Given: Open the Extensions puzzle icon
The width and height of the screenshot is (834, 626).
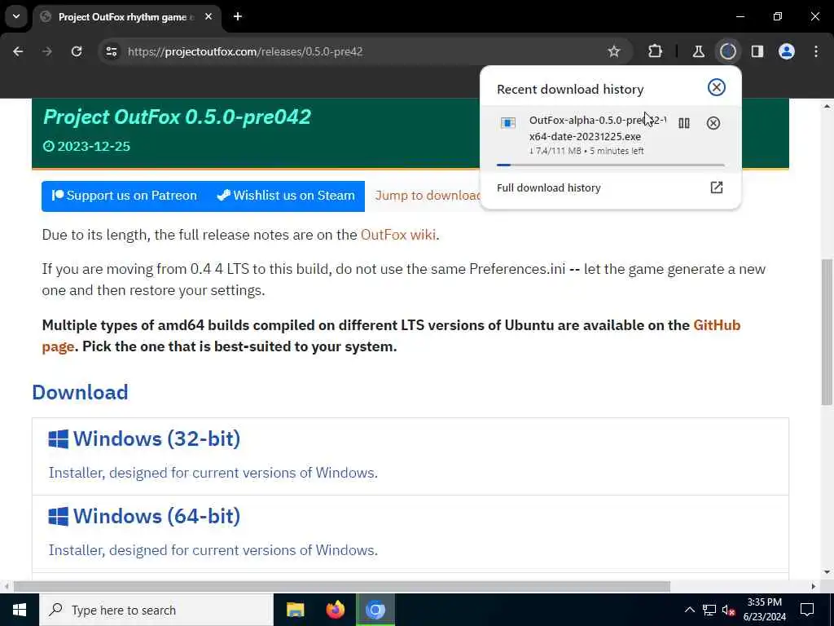Looking at the screenshot, I should pos(656,51).
